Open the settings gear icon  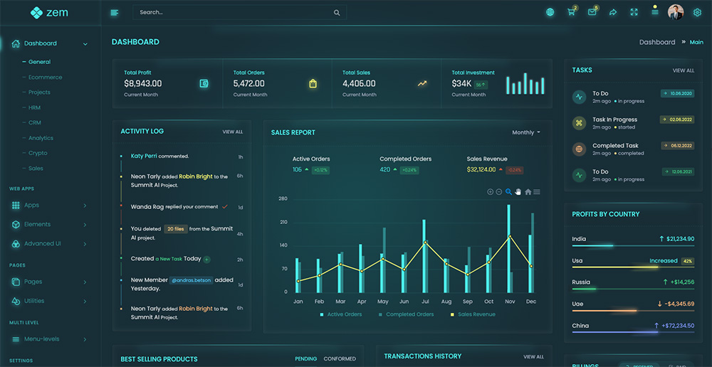(697, 13)
